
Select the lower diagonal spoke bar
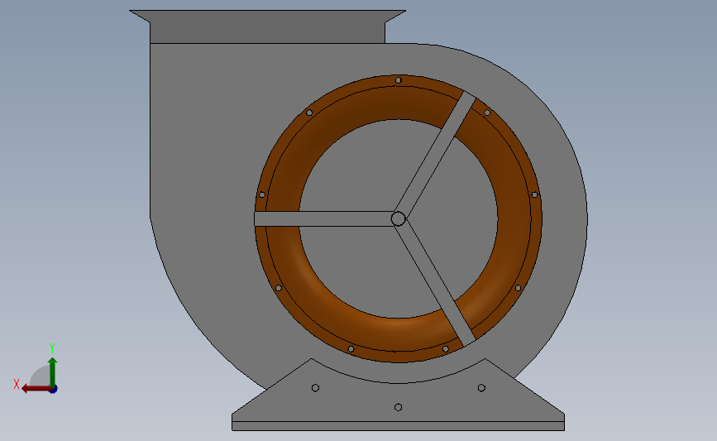[x=436, y=285]
